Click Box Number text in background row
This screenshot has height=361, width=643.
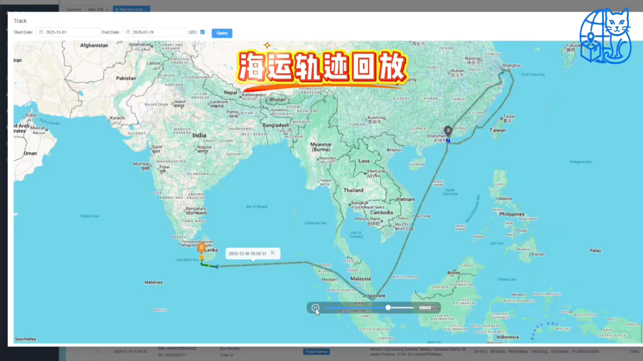230,348
